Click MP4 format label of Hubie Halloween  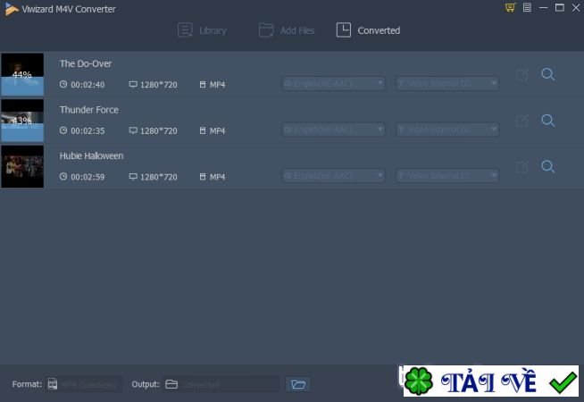tap(217, 177)
